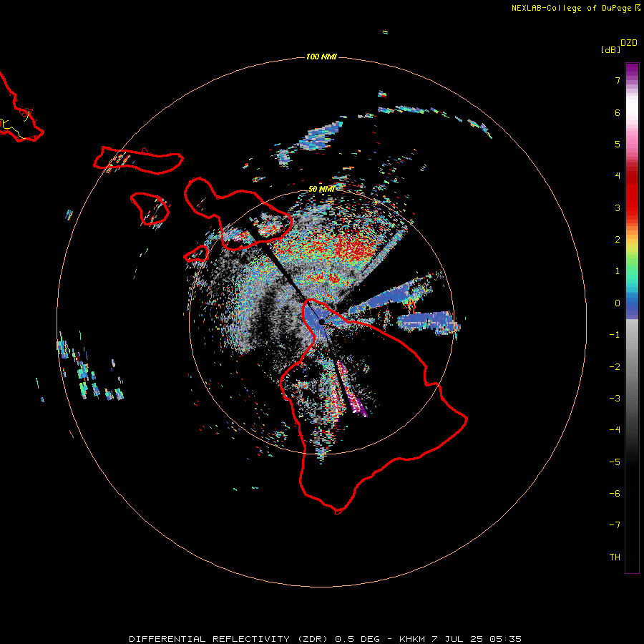
Task: Click the 50 NMI range ring label
Action: (321, 189)
